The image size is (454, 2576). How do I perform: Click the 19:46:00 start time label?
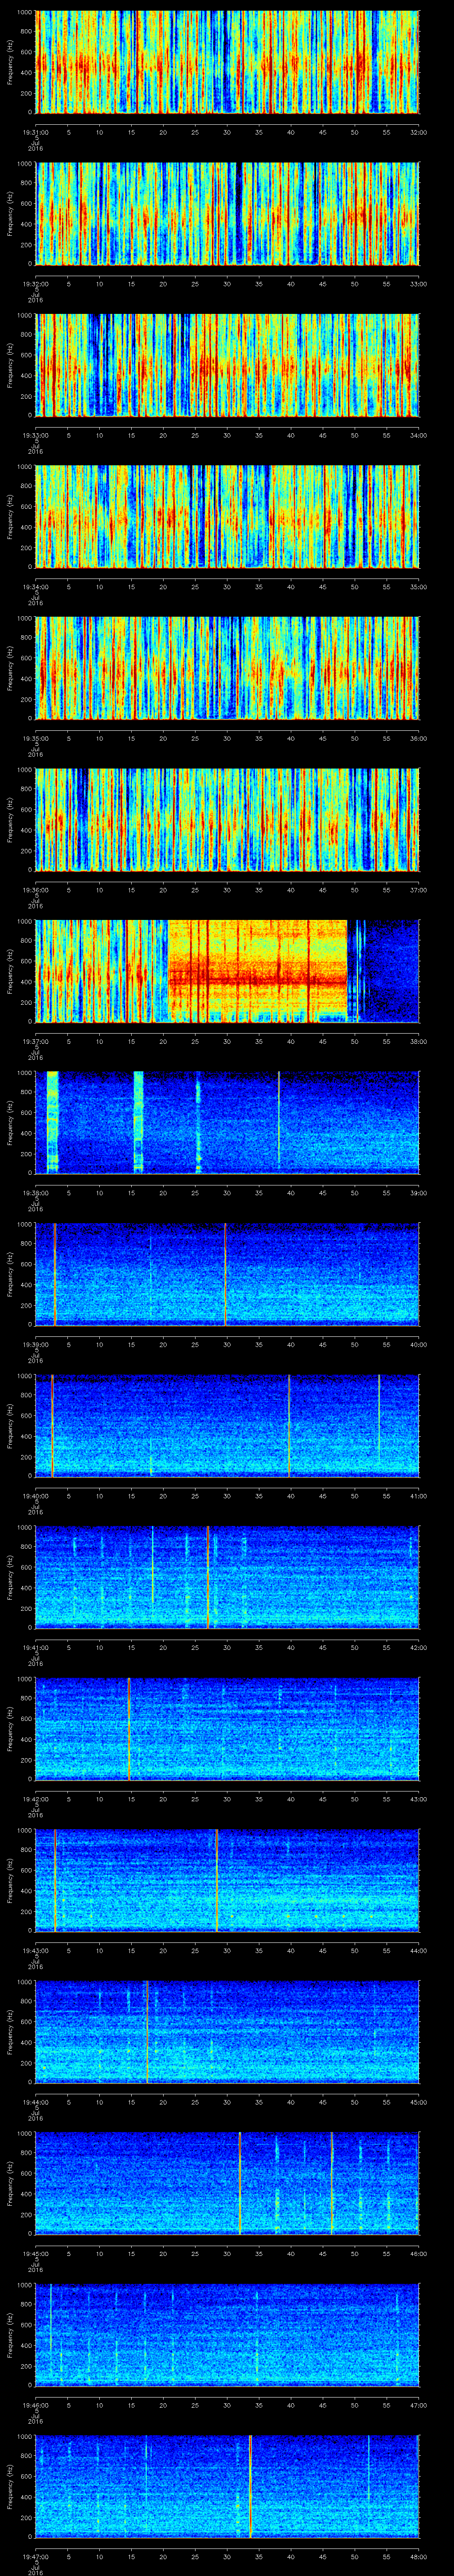pos(36,2404)
